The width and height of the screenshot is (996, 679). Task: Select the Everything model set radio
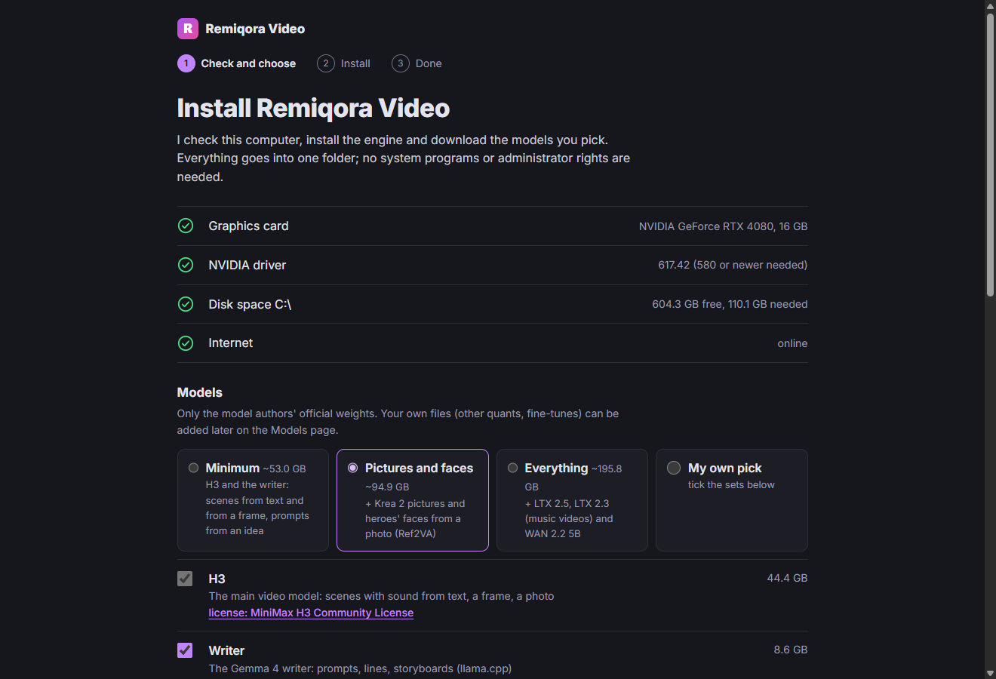pyautogui.click(x=512, y=468)
